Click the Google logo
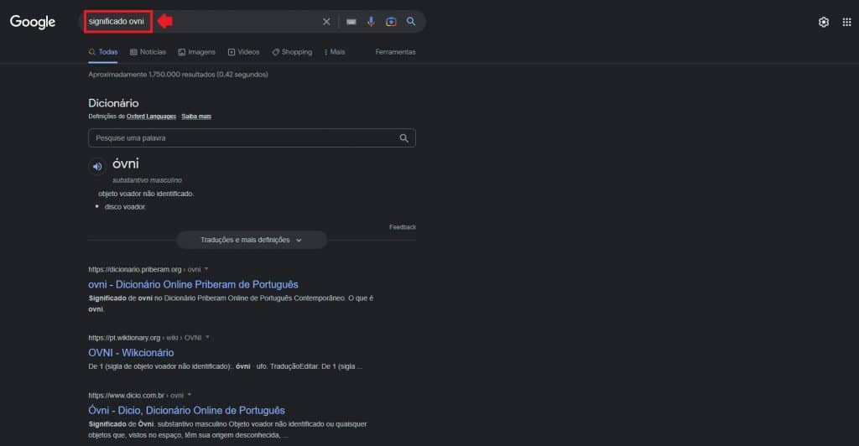859x446 pixels. pyautogui.click(x=33, y=22)
